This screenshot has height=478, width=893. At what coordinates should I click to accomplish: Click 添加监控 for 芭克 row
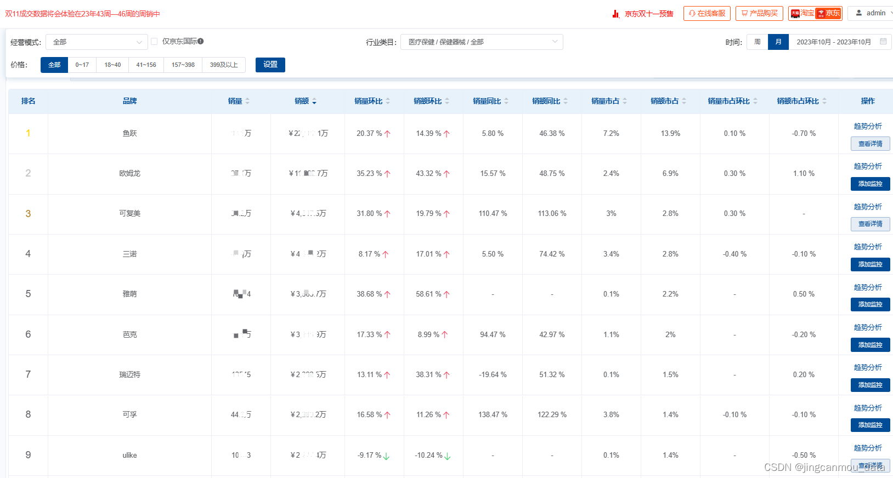[x=871, y=345]
